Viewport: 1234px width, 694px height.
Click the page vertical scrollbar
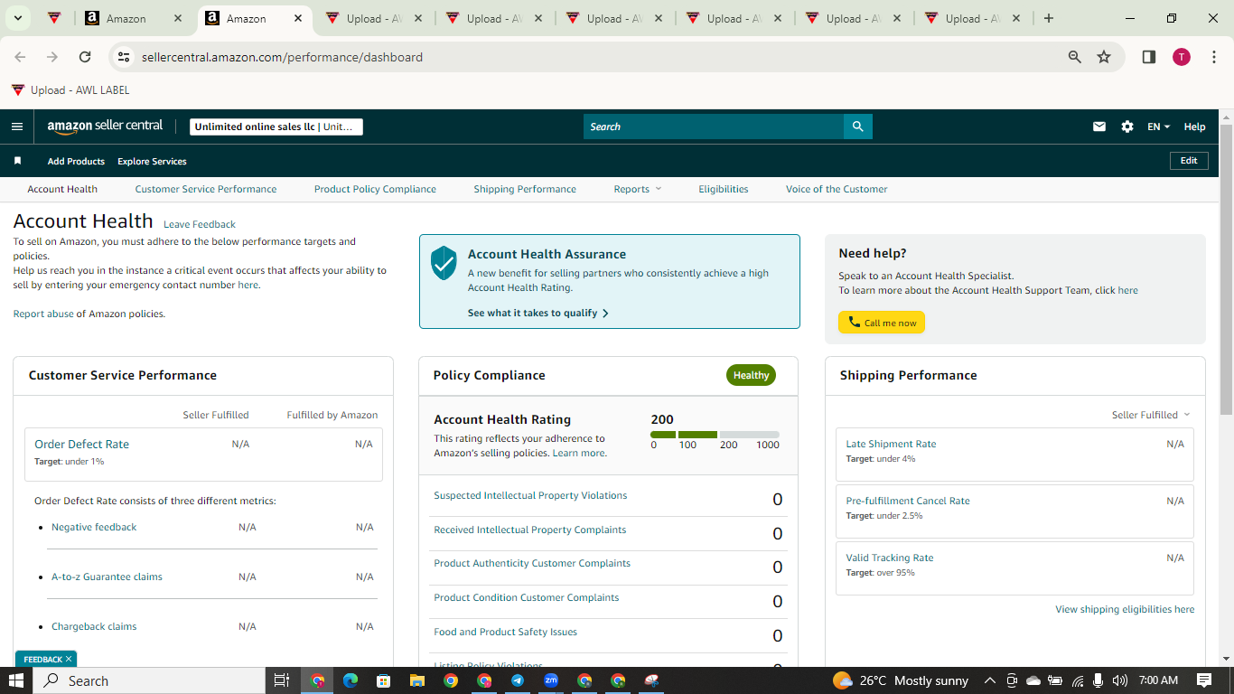coord(1226,269)
